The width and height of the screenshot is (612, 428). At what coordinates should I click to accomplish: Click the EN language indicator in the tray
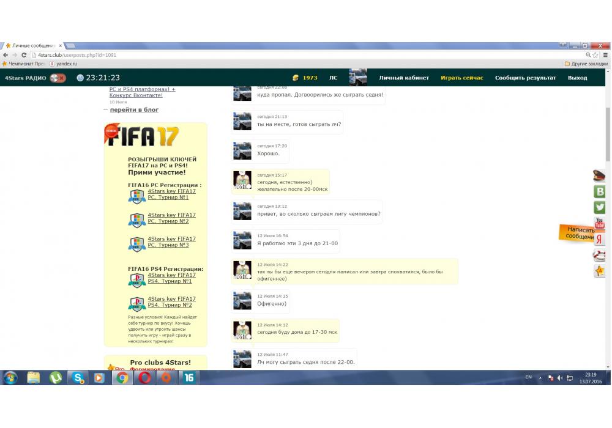(x=529, y=377)
